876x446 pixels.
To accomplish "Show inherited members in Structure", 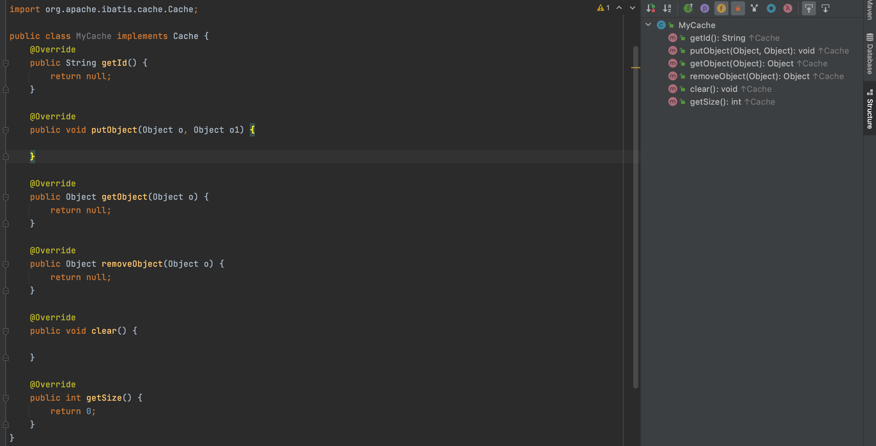I will 688,8.
